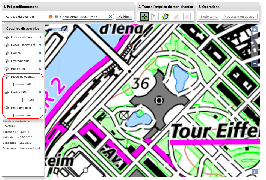Click the Hydrographie layer name
The image size is (266, 180).
20,61
